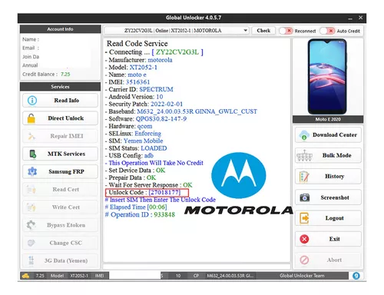Image resolution: width=384 pixels, height=295 pixels.
Task: Toggle the Reconnect switch
Action: (286, 31)
